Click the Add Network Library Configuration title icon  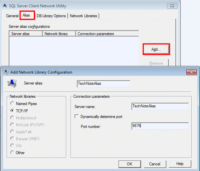(x=6, y=72)
